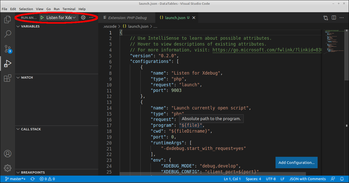Viewport: 349px width, 183px height.
Task: Select the .vscode breadcrumb item
Action: coord(109,26)
